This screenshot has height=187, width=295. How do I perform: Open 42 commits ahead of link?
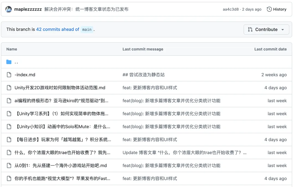click(x=58, y=29)
